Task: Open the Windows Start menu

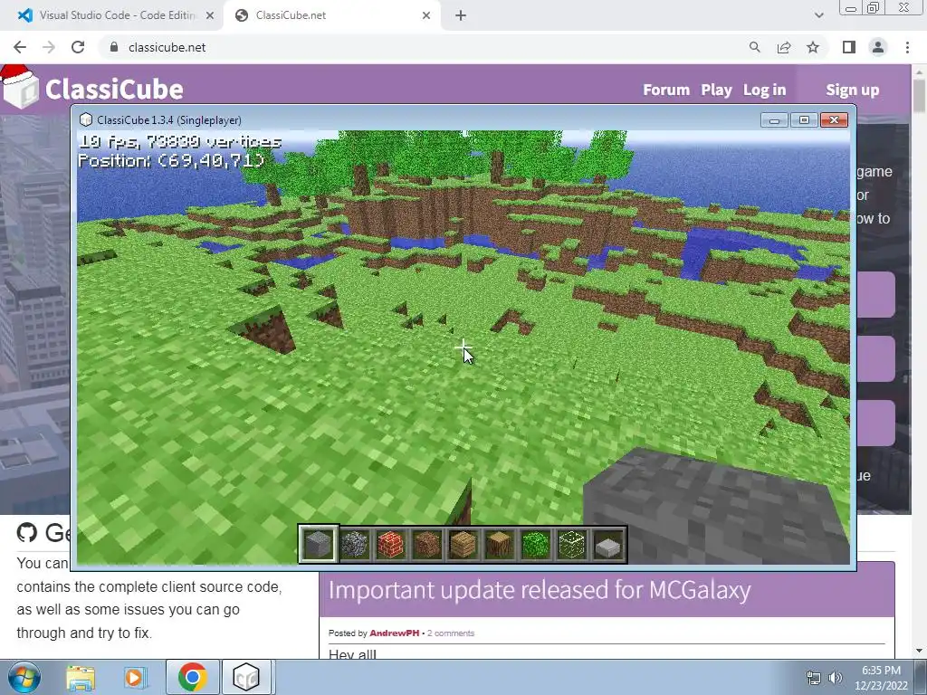Action: pyautogui.click(x=24, y=677)
